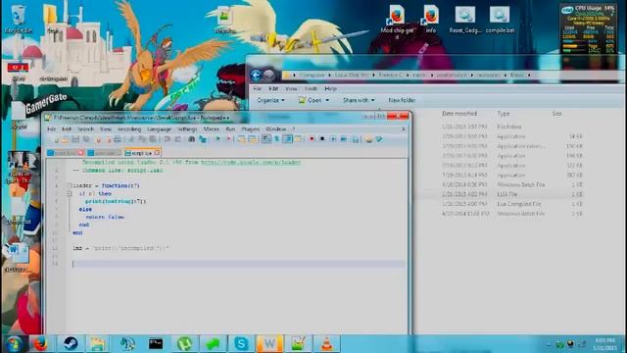This screenshot has height=353, width=627.
Task: Toggle Synchronize Horizontal Scrolling icon
Action: (x=252, y=139)
